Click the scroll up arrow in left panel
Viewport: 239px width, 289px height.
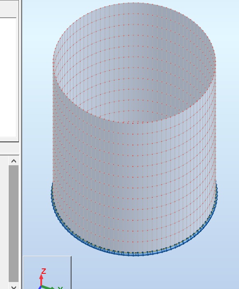(x=14, y=161)
